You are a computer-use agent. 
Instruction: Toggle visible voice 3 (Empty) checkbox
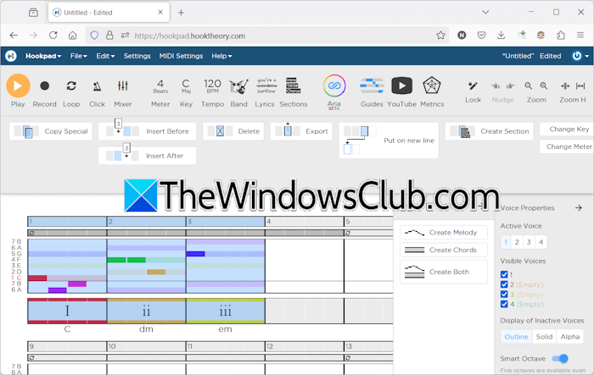pyautogui.click(x=504, y=295)
